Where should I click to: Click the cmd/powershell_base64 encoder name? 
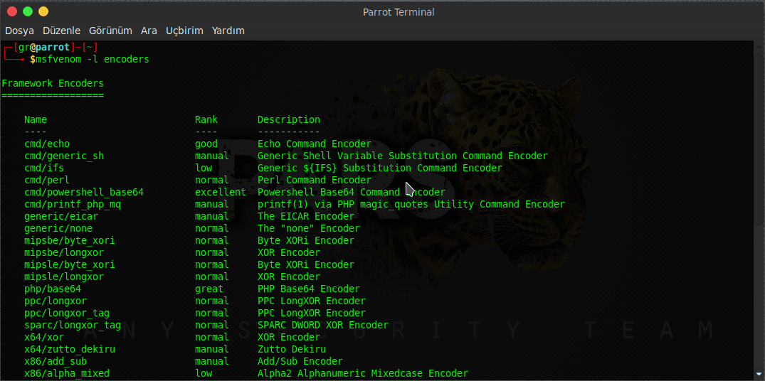tap(84, 192)
